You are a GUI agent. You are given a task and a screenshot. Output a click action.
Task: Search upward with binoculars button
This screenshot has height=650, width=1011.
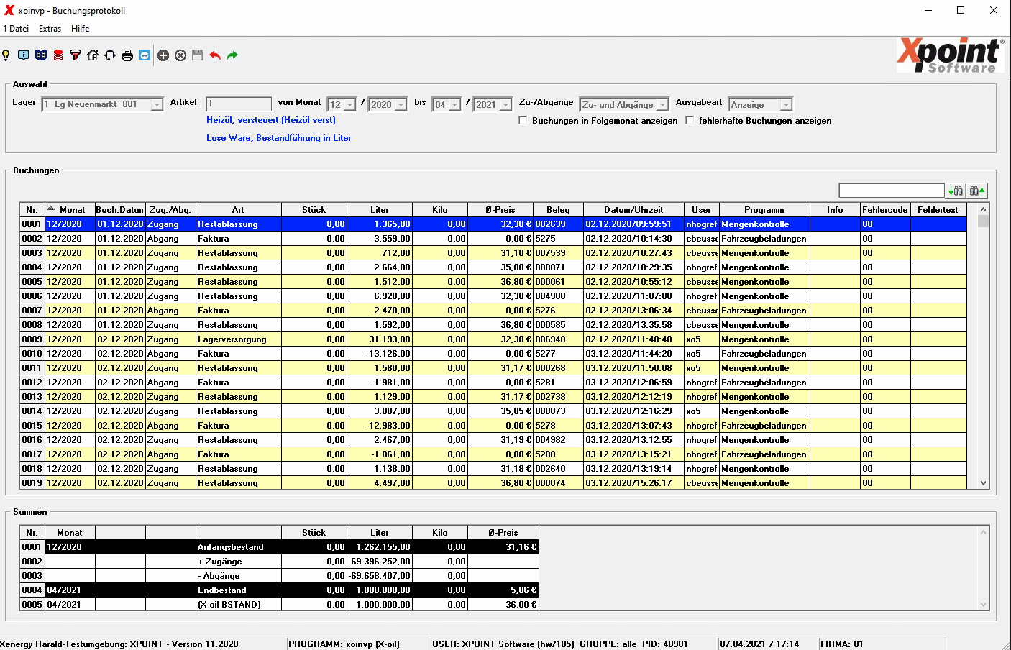tap(977, 191)
